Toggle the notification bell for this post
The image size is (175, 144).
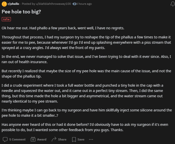(173, 4)
